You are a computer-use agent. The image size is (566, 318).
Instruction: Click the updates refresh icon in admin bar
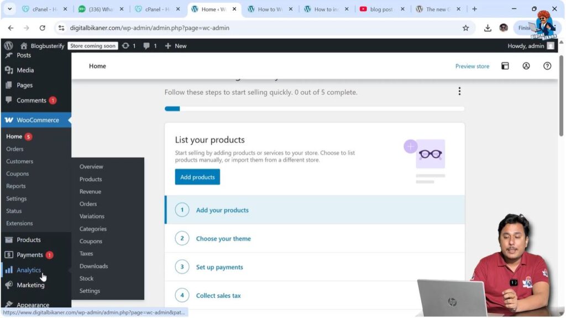click(x=126, y=46)
